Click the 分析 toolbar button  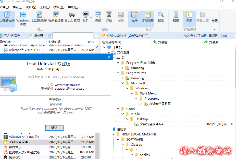click(86, 17)
